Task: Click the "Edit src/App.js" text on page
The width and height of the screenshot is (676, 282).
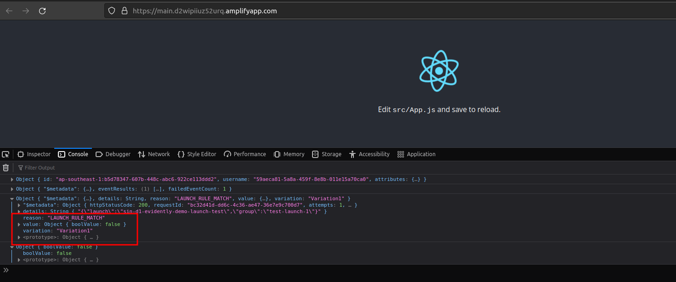Action: (407, 110)
